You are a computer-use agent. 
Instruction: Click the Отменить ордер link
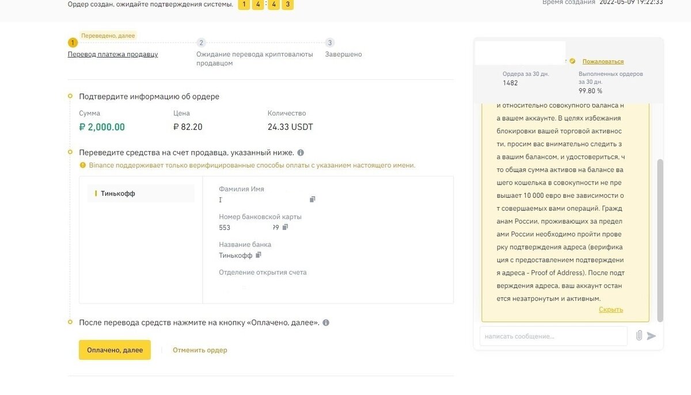click(x=200, y=350)
